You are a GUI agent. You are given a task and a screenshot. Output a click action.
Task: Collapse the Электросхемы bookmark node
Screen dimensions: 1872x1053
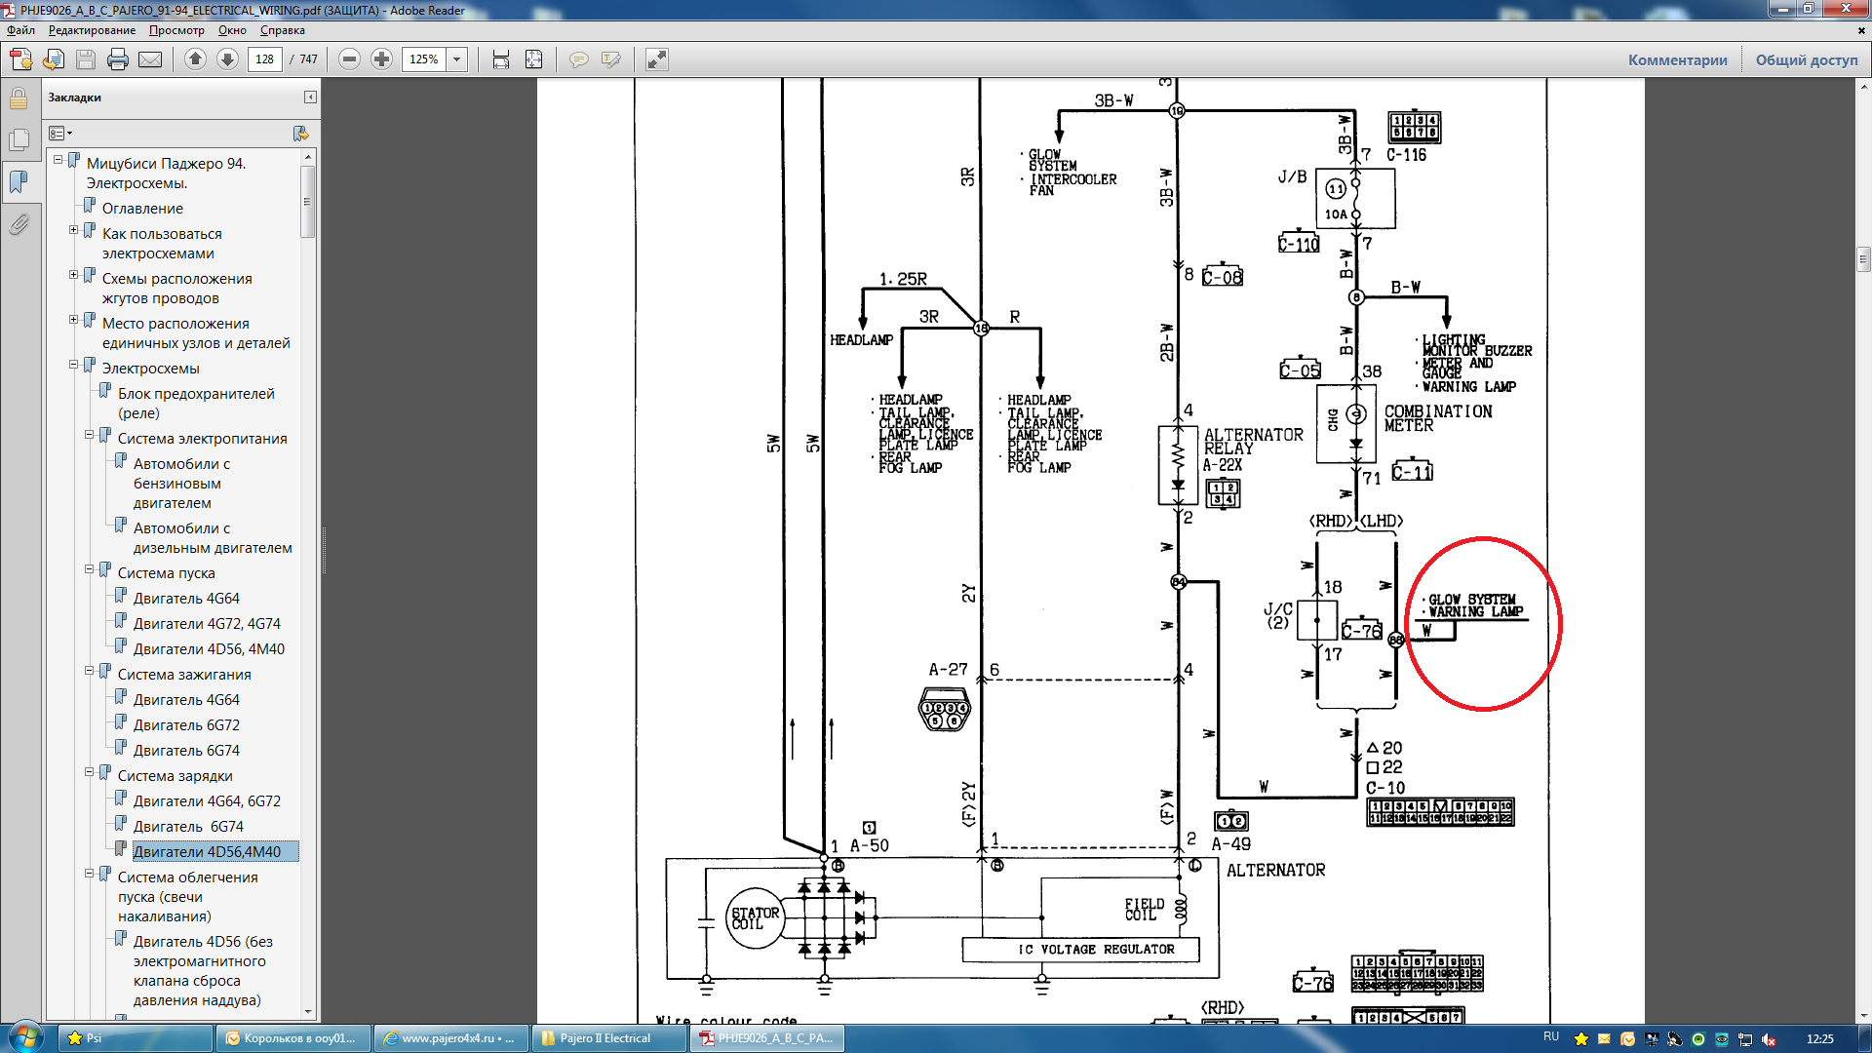pyautogui.click(x=73, y=365)
